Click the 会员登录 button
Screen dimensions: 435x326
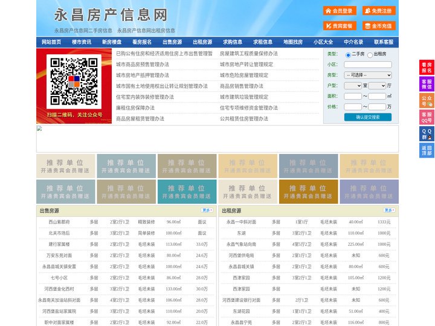point(340,11)
